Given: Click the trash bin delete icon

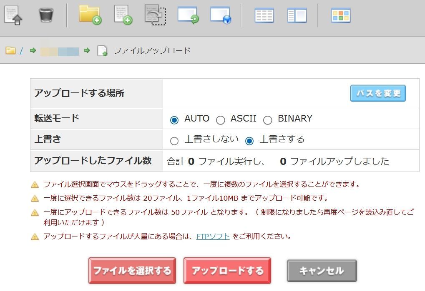Looking at the screenshot, I should point(46,15).
